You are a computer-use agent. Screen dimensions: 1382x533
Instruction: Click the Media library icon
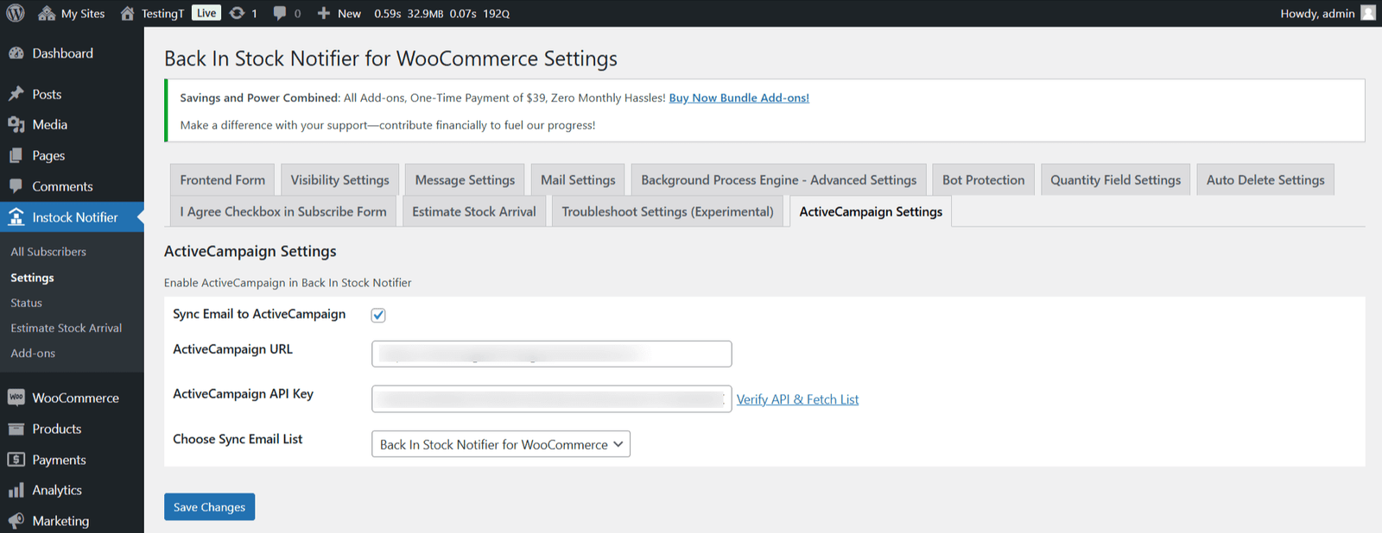tap(16, 125)
